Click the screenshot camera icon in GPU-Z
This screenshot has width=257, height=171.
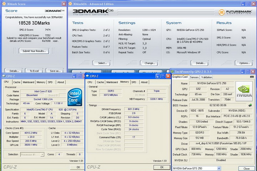252,77
